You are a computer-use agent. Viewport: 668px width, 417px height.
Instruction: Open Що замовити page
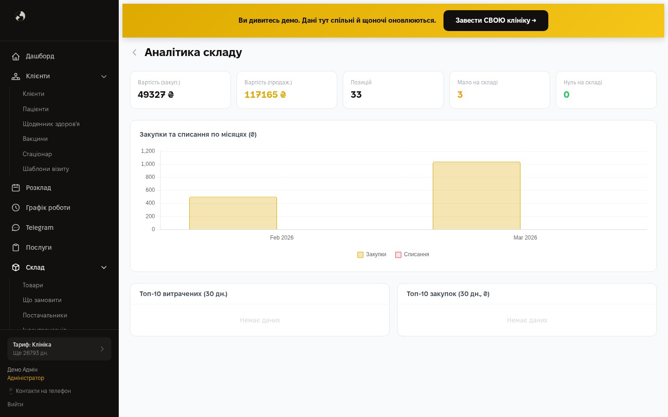coord(42,300)
